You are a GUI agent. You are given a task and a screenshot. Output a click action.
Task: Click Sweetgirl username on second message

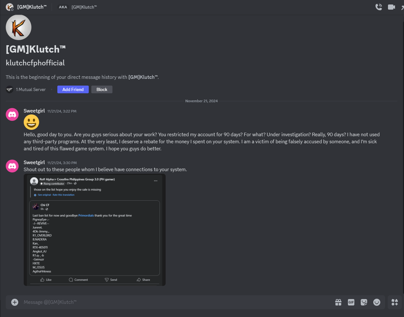[34, 163]
